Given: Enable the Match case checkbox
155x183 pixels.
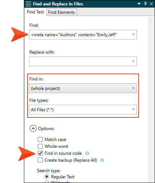Looking at the screenshot, I should (x=40, y=139).
